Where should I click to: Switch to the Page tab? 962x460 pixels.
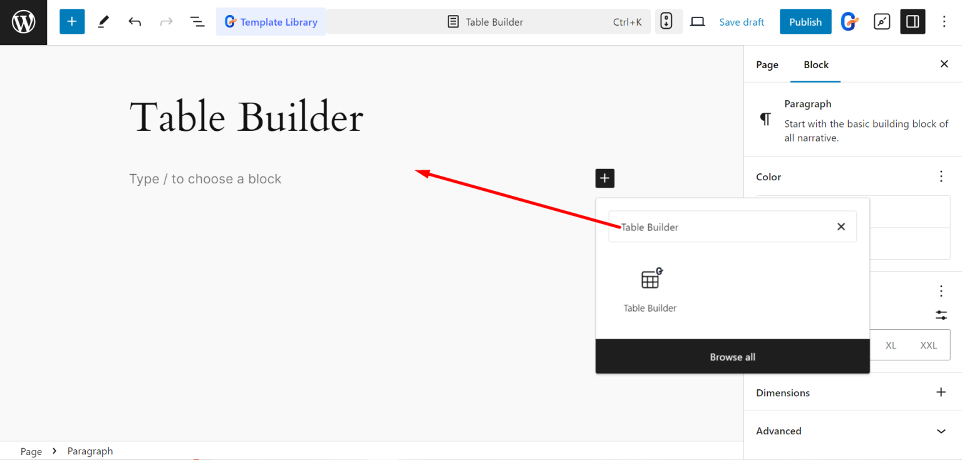tap(767, 64)
